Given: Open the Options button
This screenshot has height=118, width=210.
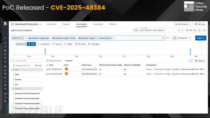Looking at the screenshot, I should coord(200,61).
